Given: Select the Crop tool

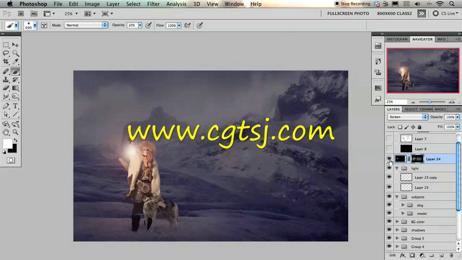Looking at the screenshot, I should [x=6, y=61].
